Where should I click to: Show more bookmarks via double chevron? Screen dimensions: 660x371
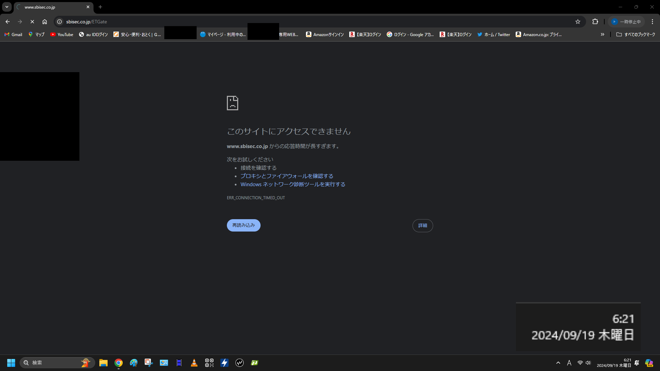click(x=602, y=34)
